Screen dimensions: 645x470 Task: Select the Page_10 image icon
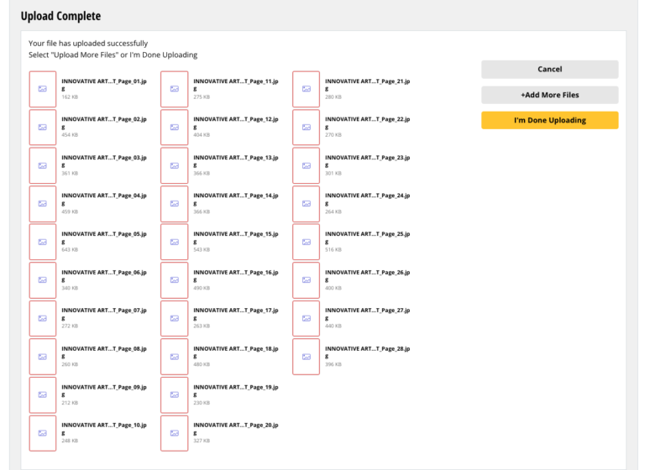[x=43, y=433]
